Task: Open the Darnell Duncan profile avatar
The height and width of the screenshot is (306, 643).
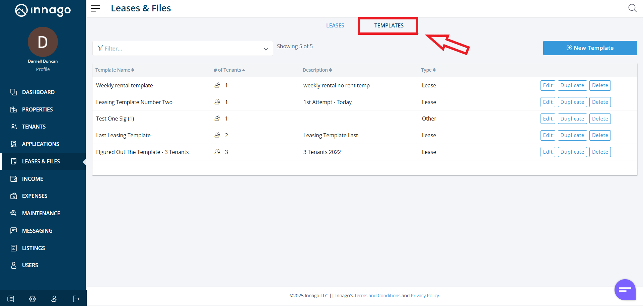Action: pyautogui.click(x=43, y=42)
